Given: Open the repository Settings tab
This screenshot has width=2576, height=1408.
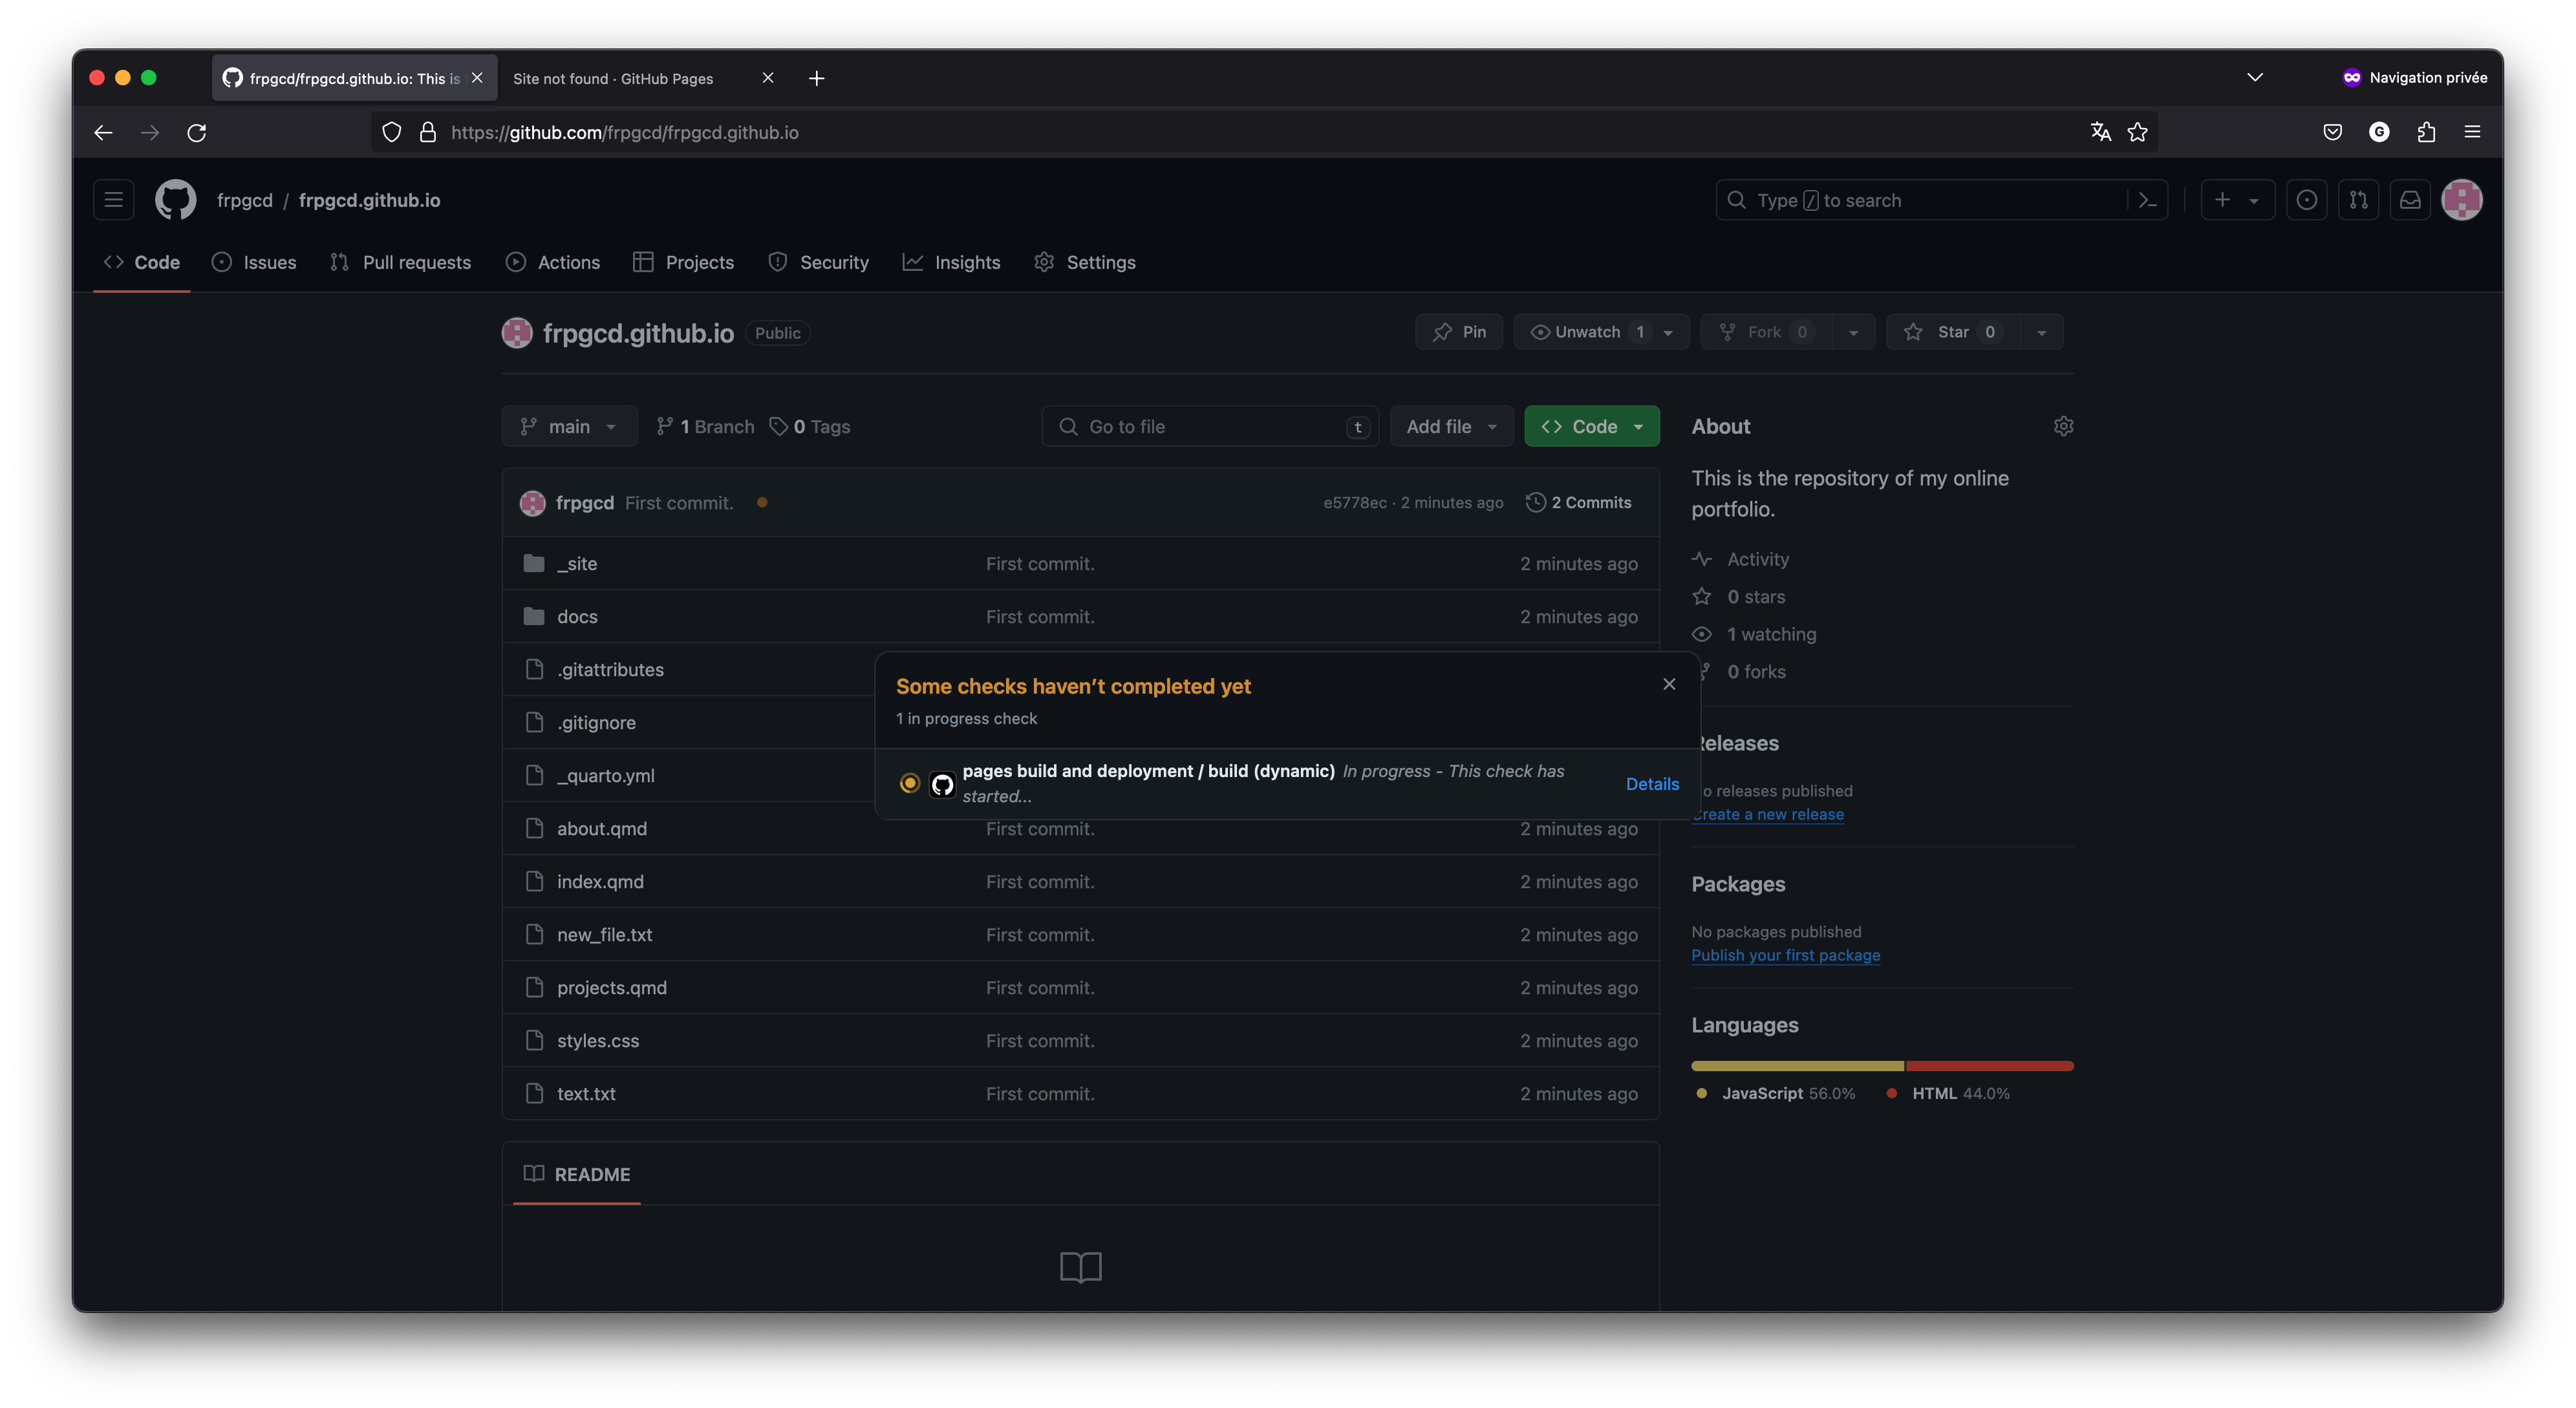Looking at the screenshot, I should (x=1084, y=262).
